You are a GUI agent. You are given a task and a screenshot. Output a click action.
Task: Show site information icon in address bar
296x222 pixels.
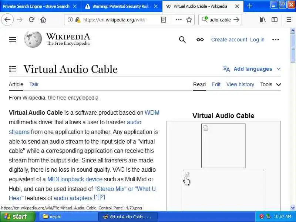coord(70,20)
